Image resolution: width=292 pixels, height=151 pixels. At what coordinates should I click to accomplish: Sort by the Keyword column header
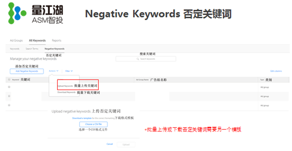(16, 80)
